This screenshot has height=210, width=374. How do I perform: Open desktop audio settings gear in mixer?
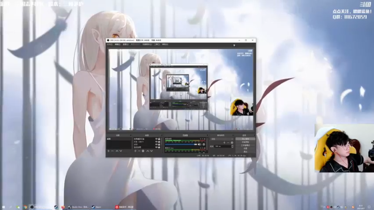[x=204, y=145]
